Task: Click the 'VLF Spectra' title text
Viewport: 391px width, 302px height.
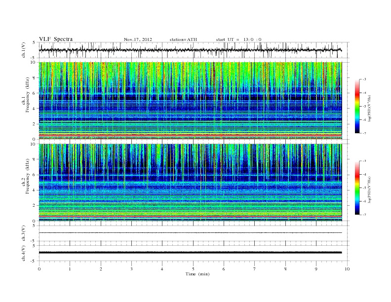Action: click(x=56, y=39)
